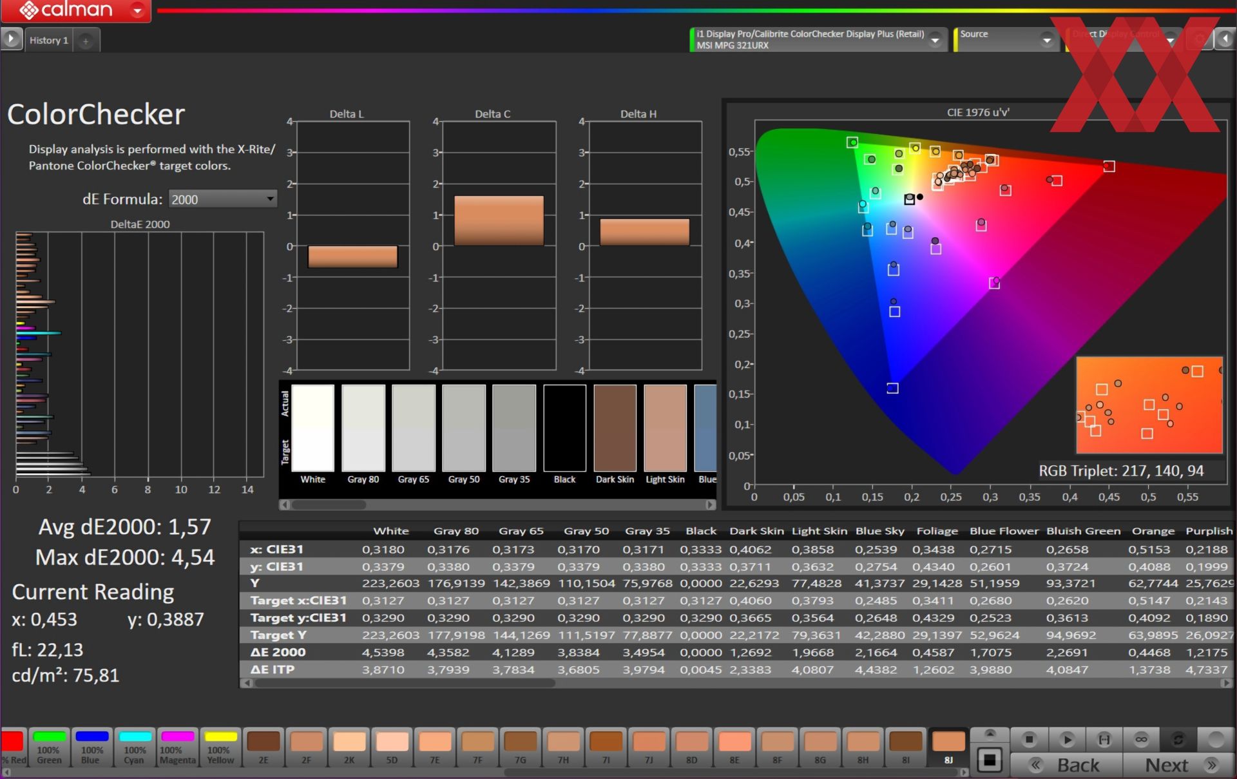Click the ΔE 2000 row label

(278, 652)
